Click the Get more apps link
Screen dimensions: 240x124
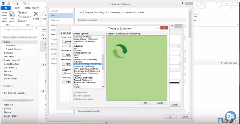coord(230,63)
